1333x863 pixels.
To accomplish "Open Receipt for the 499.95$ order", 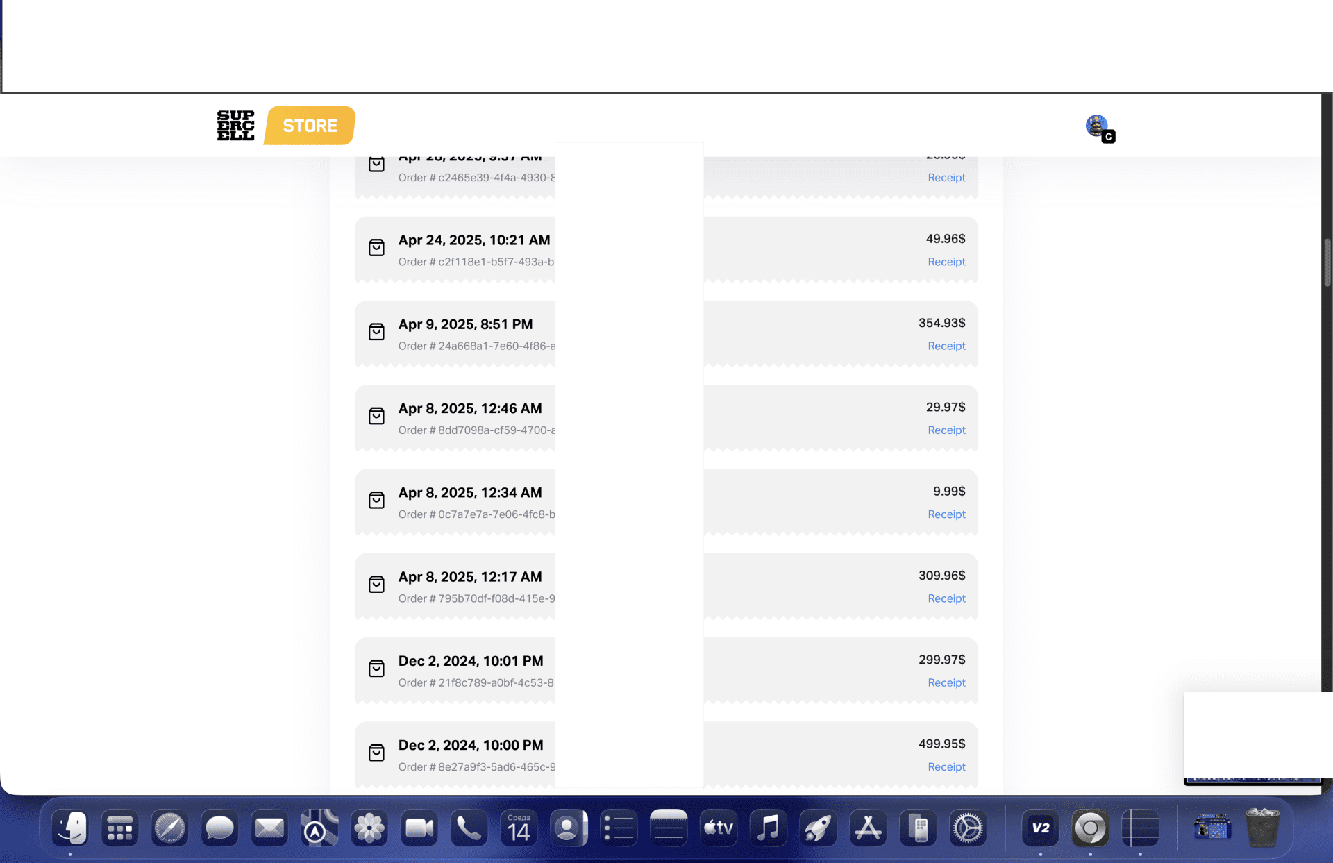I will click(946, 767).
